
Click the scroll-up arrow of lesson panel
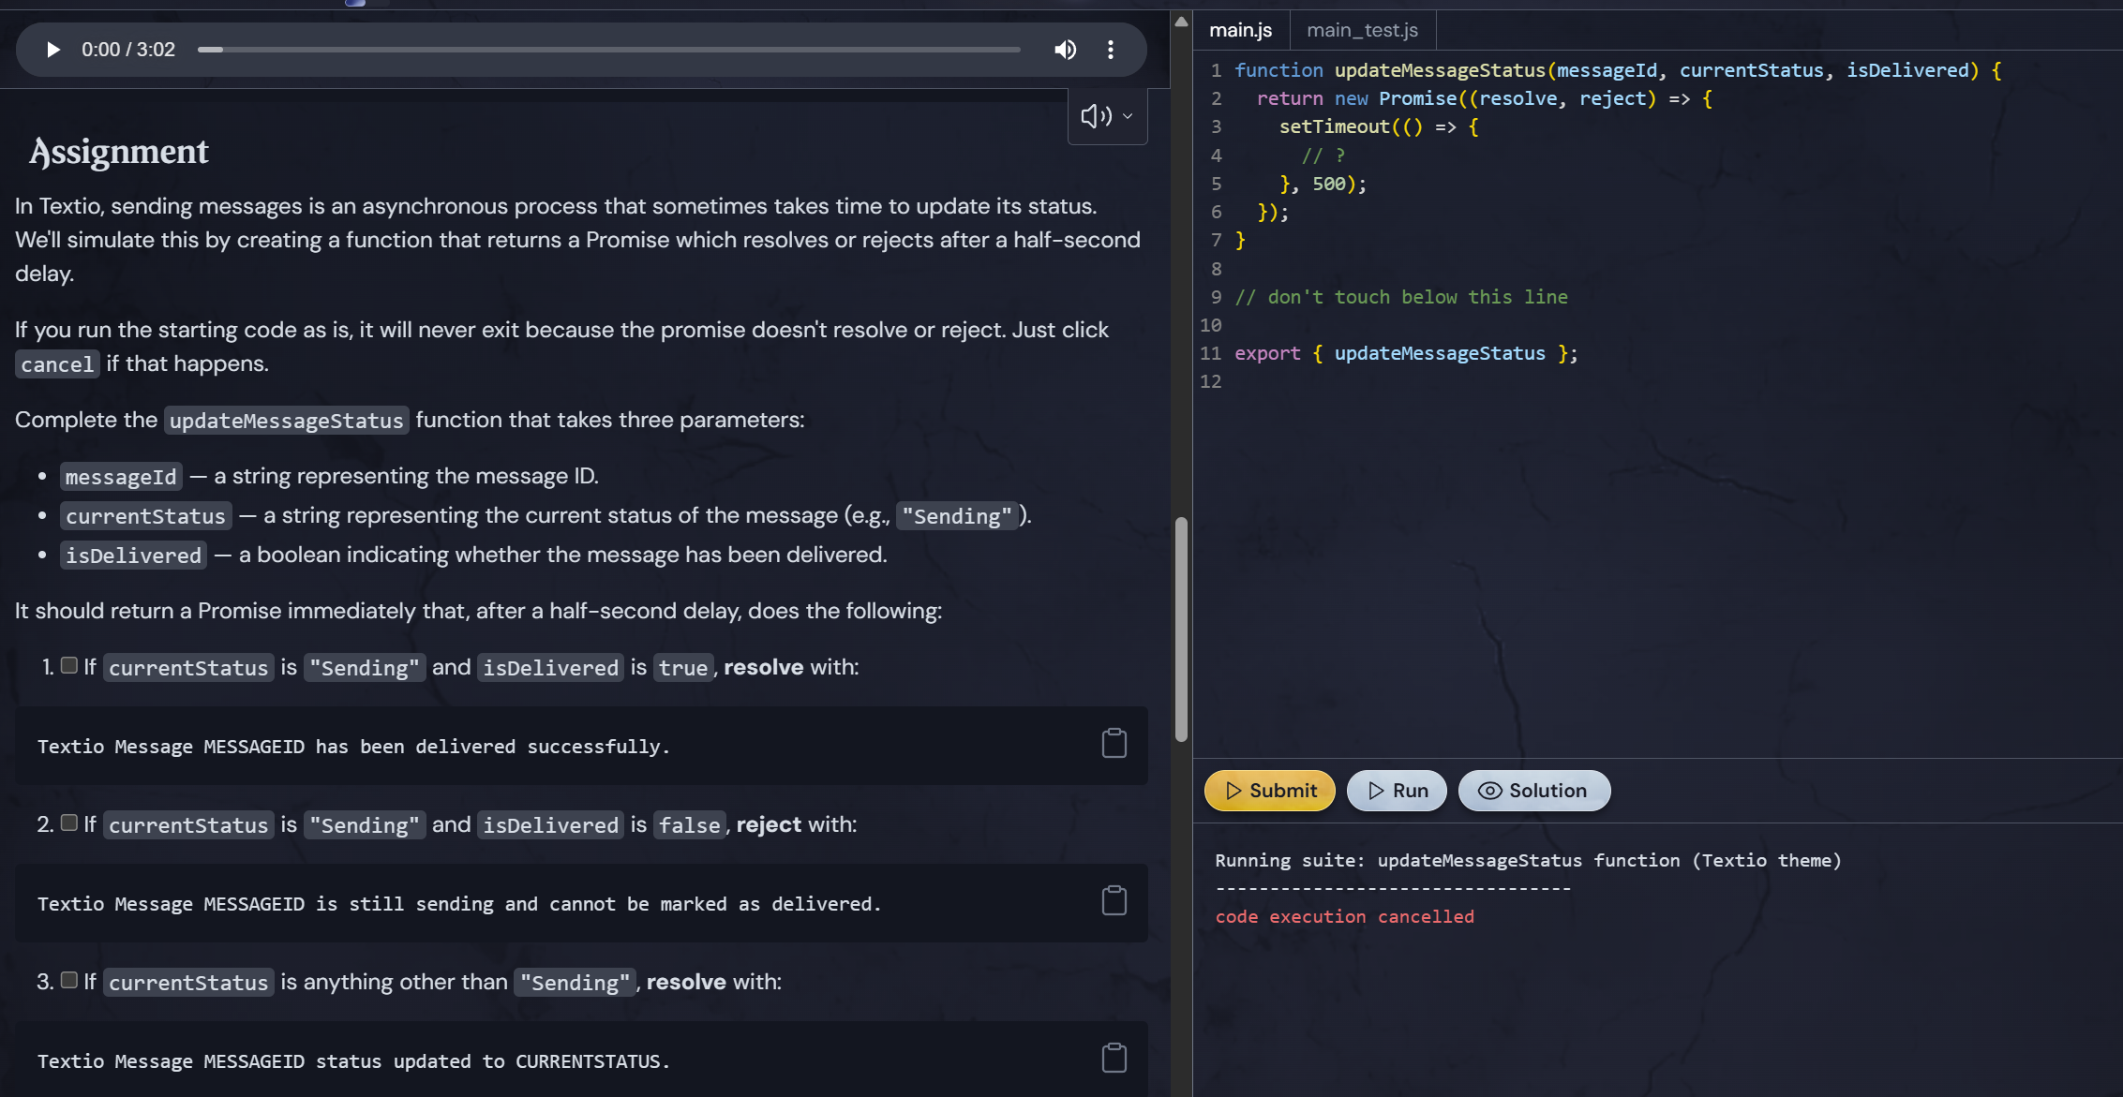coord(1181,22)
